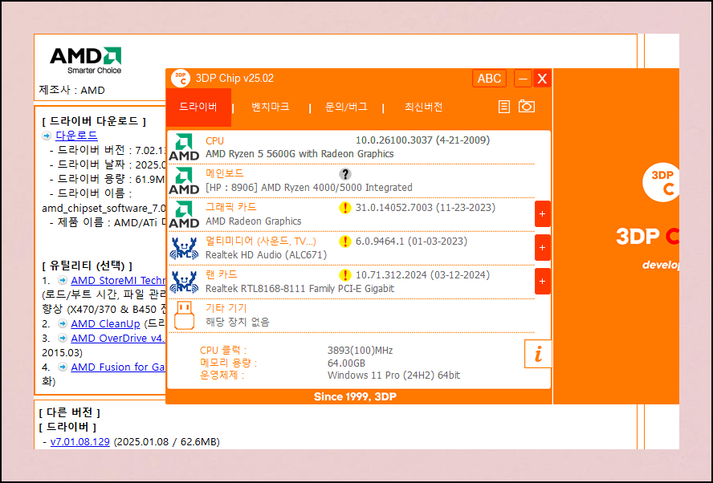Click 멀티미디어 (사운드, TV...) label

pos(261,241)
